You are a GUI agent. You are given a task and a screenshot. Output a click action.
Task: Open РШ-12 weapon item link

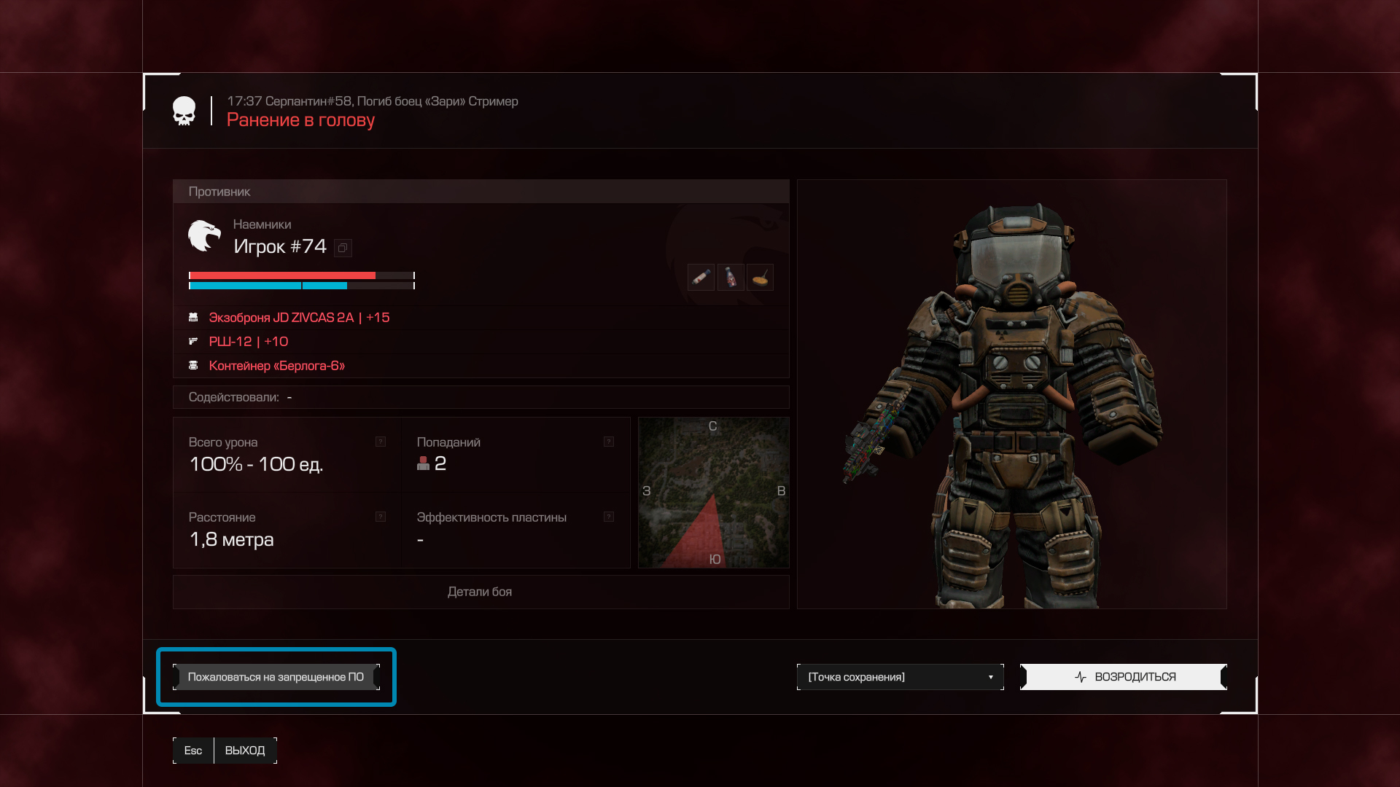249,342
